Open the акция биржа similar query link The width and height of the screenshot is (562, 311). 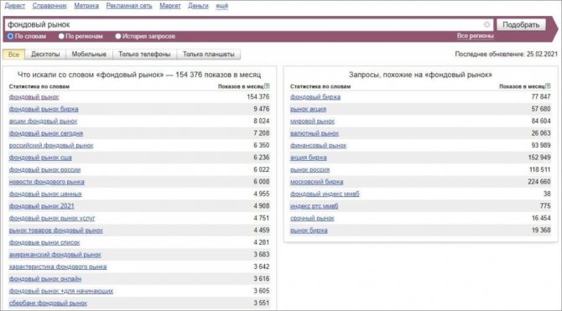pyautogui.click(x=308, y=158)
